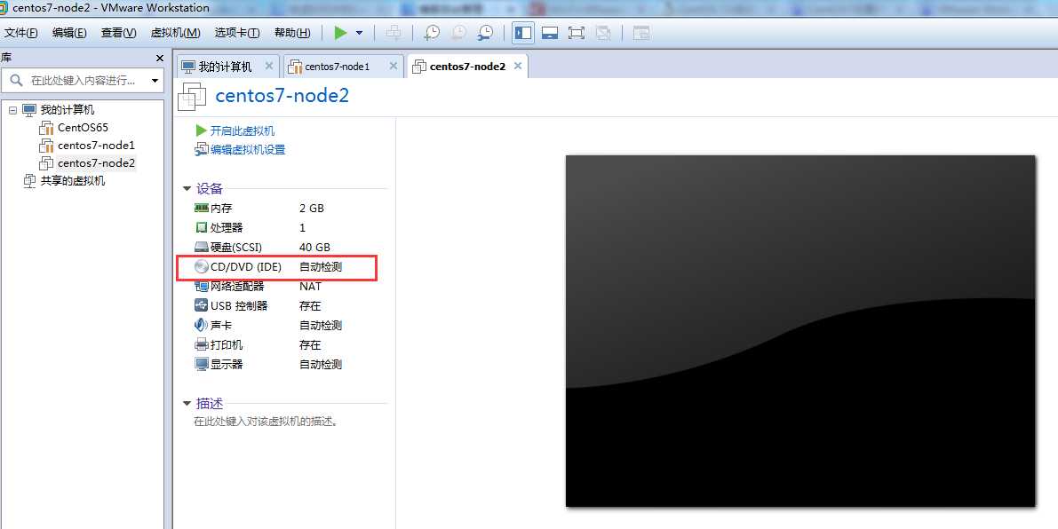Click the 2 GB memory value
Viewport: 1058px width, 529px height.
coord(312,209)
